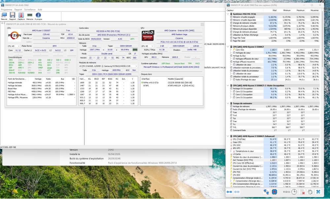
Task: Open the Aide menu
Action: (x=40, y=10)
